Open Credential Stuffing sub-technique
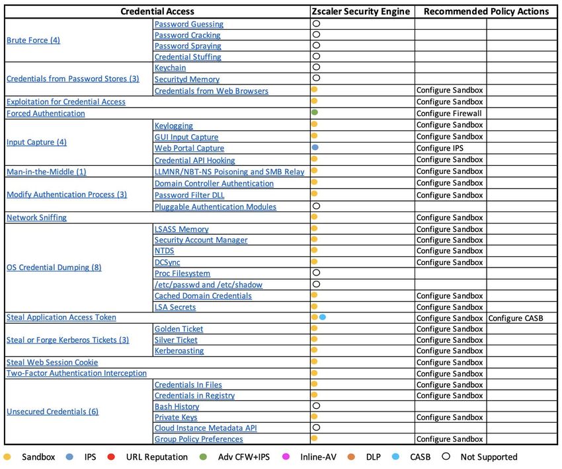This screenshot has width=562, height=469. pos(188,57)
